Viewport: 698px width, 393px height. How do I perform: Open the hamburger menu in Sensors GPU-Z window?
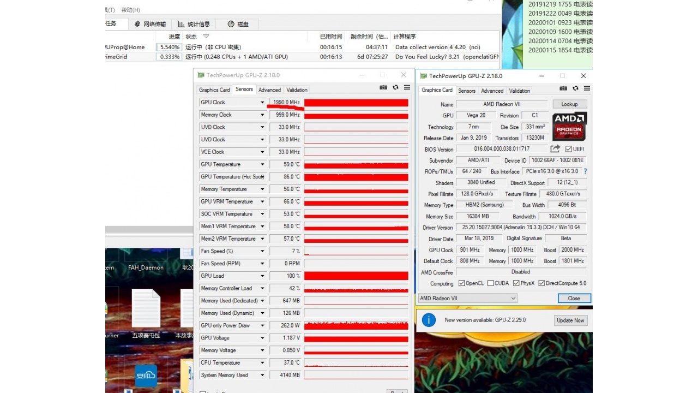coord(407,87)
